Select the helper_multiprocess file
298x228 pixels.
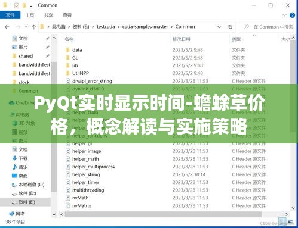coord(93,167)
